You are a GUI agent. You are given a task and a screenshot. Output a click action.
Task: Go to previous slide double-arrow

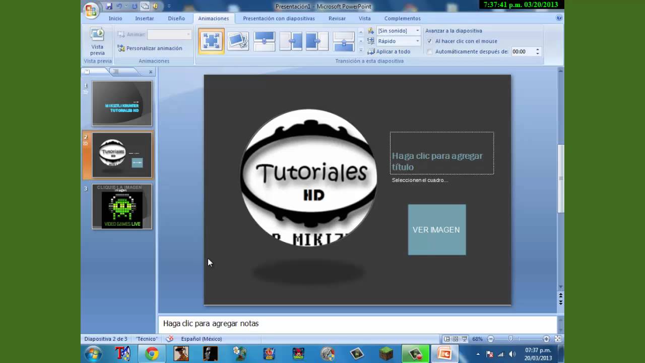tap(560, 295)
